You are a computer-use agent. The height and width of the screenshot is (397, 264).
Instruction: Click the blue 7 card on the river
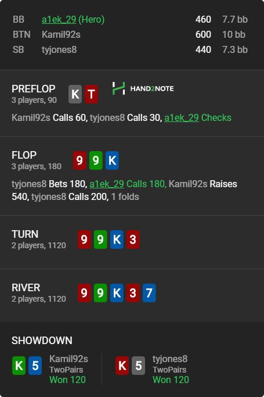(149, 293)
